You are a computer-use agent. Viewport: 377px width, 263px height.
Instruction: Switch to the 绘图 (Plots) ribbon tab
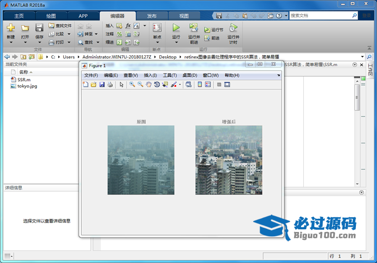[51, 16]
